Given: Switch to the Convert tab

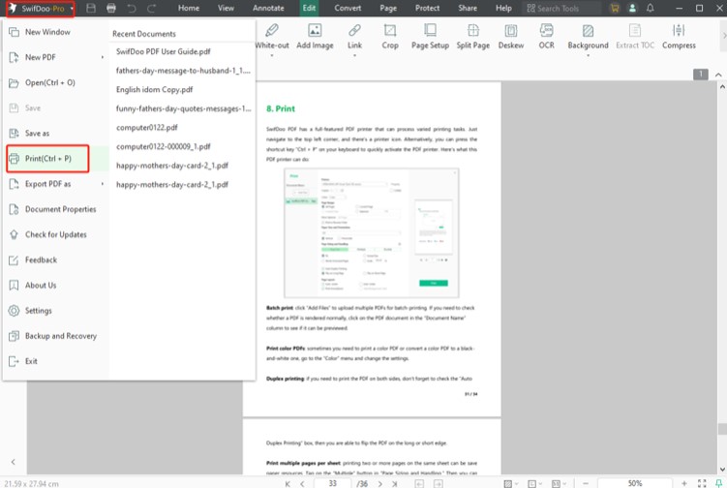Looking at the screenshot, I should pos(348,8).
